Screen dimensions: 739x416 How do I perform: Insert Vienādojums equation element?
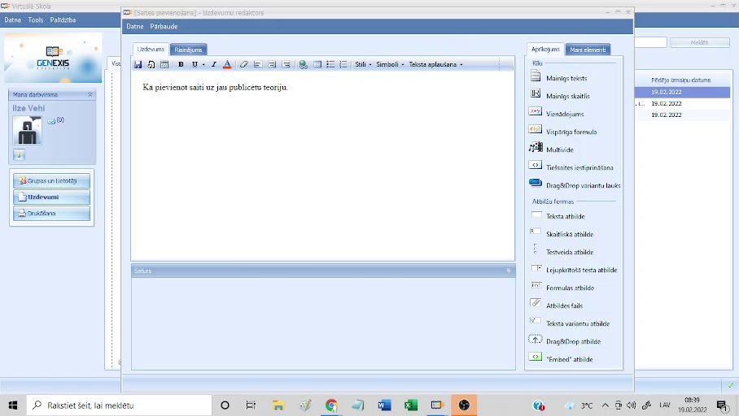(x=565, y=114)
